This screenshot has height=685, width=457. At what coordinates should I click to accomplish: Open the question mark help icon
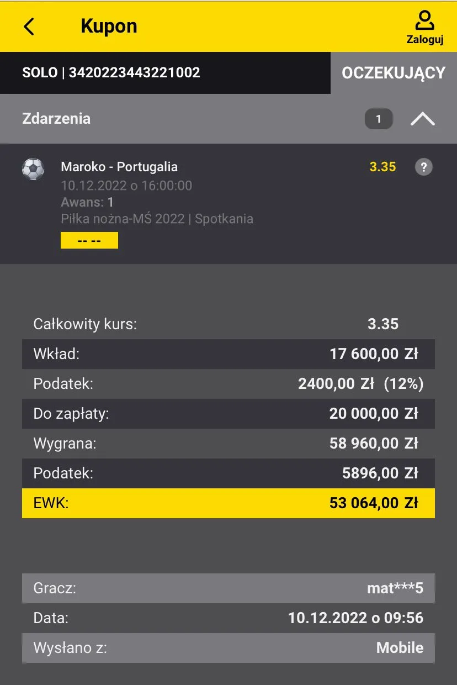coord(423,167)
